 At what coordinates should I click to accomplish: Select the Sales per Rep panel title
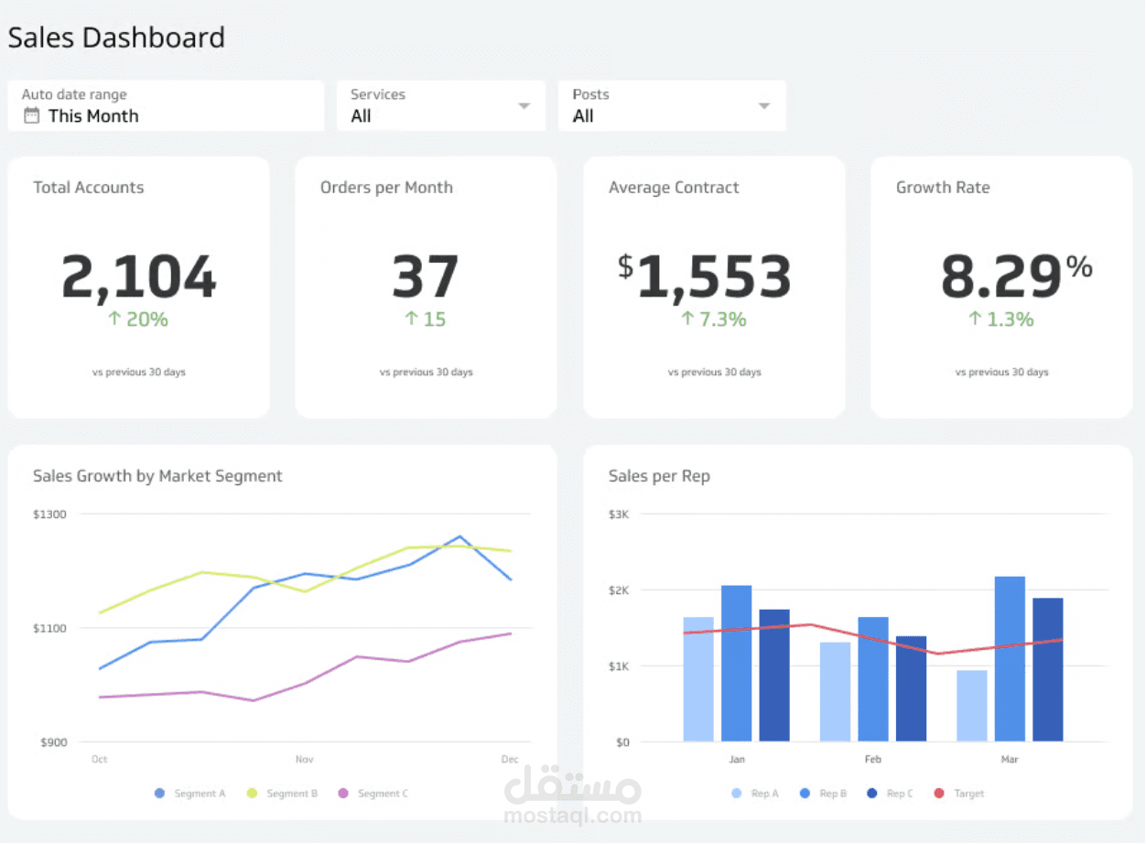659,476
